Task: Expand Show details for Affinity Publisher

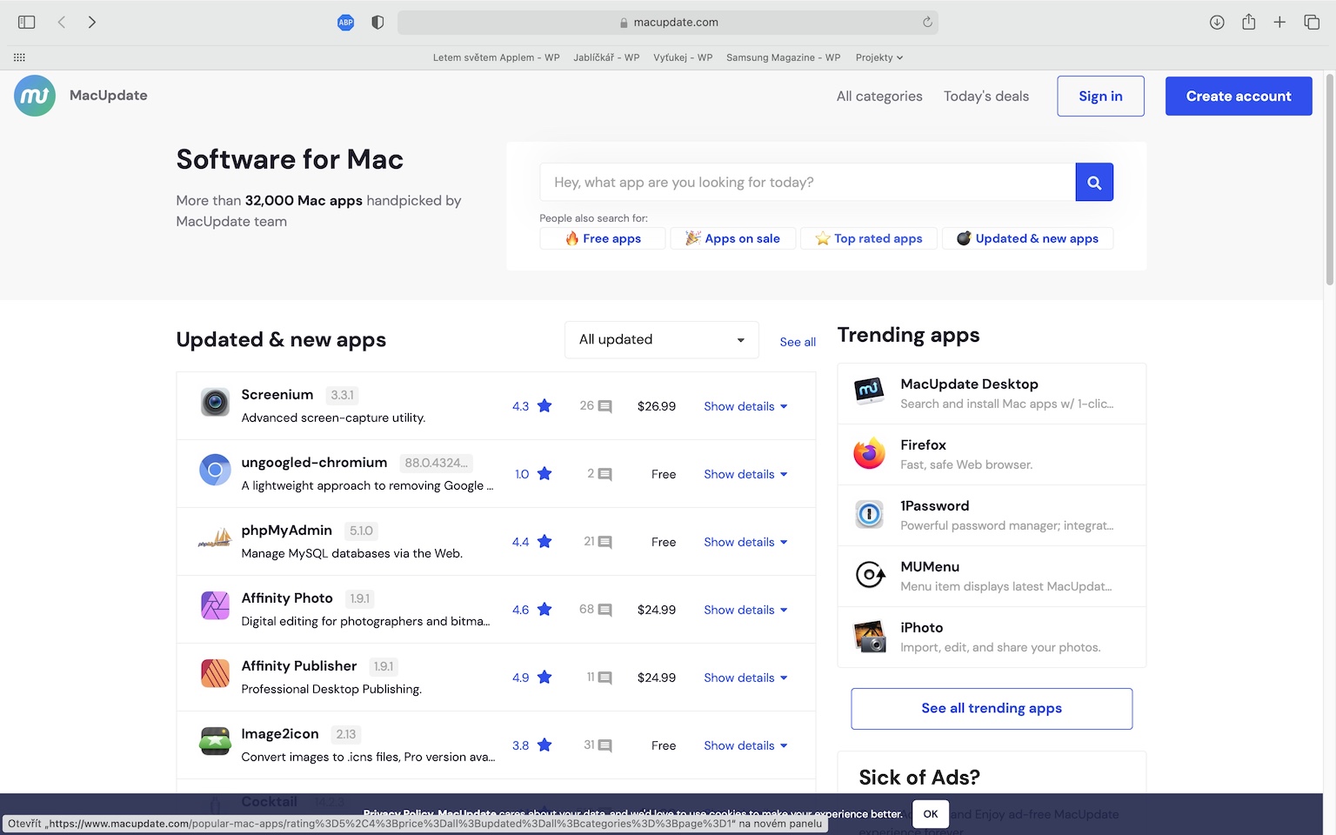Action: (745, 678)
